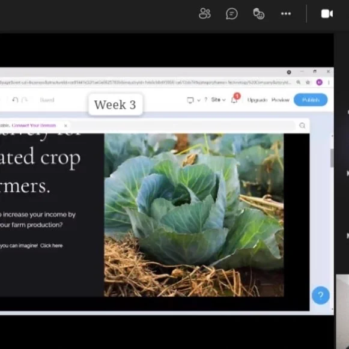Click the browser address bar URL
The image size is (349, 349).
[146, 82]
